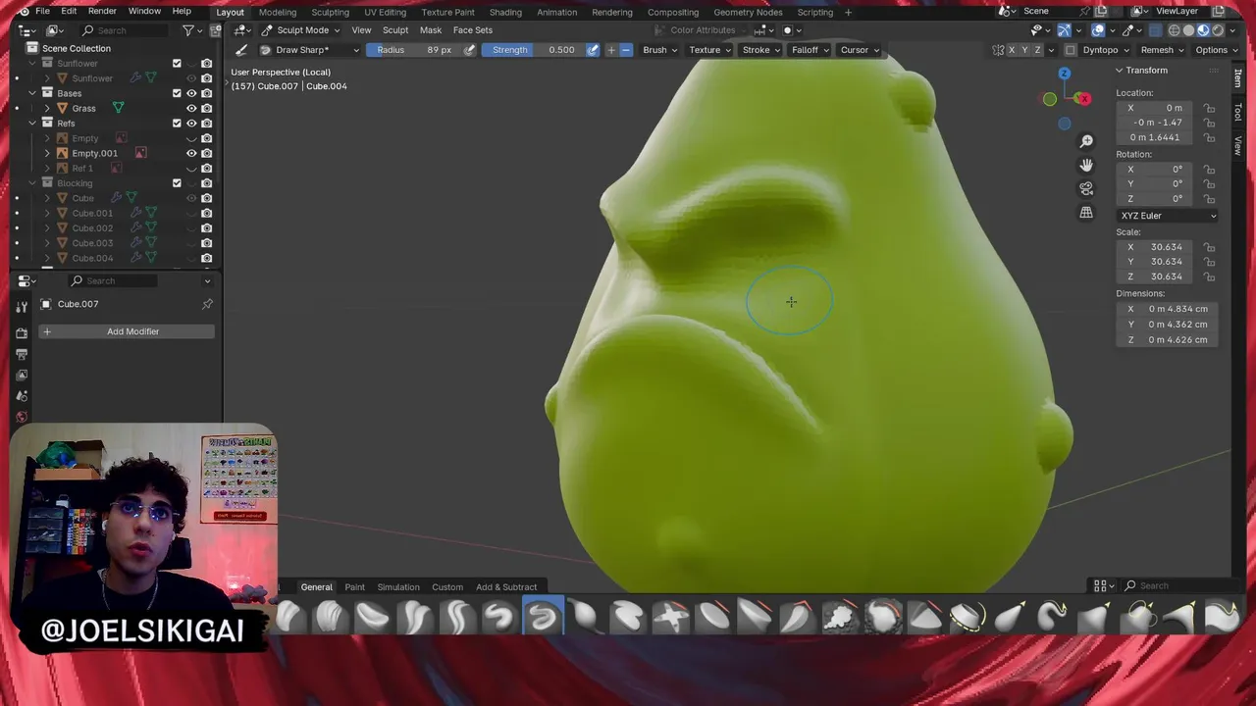
Task: Open the Sculpting workspace tab
Action: click(330, 12)
